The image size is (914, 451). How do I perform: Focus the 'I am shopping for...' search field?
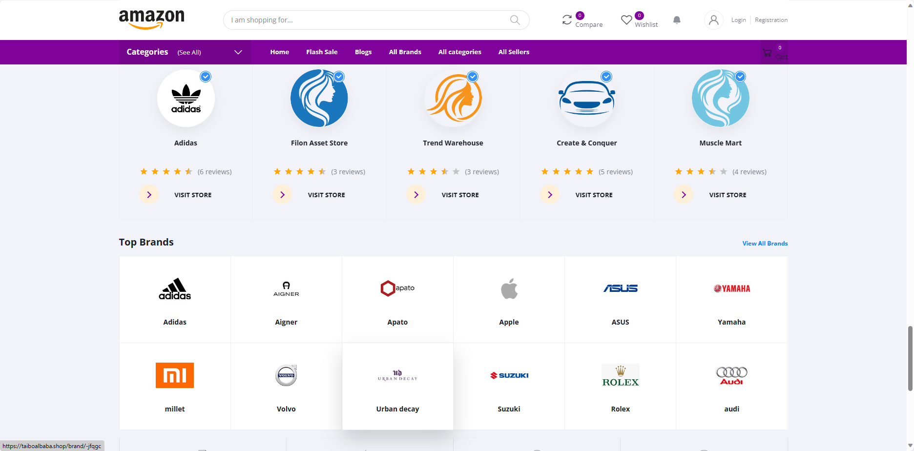click(366, 20)
